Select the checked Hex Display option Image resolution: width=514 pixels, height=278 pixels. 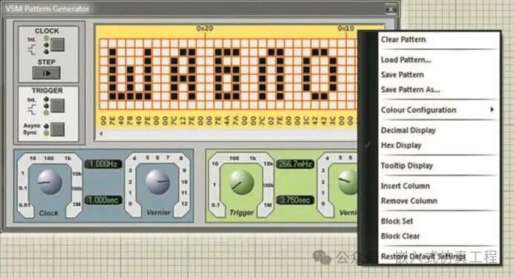pos(401,145)
